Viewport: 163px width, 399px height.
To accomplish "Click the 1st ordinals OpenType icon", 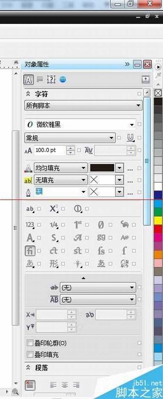I will pos(78,224).
